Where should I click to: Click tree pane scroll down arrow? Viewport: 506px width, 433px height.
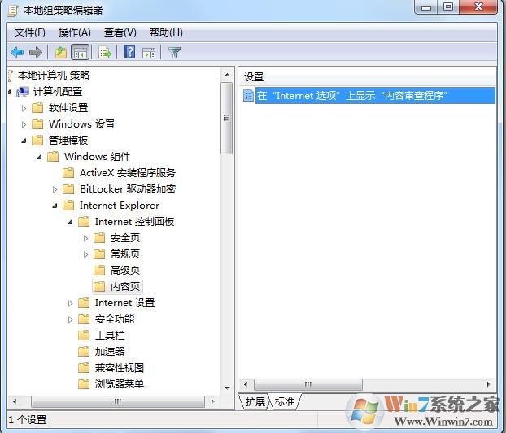point(227,388)
